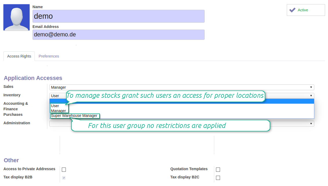The width and height of the screenshot is (328, 186).
Task: Enable Access to Private Addresses checkbox
Action: pyautogui.click(x=64, y=169)
